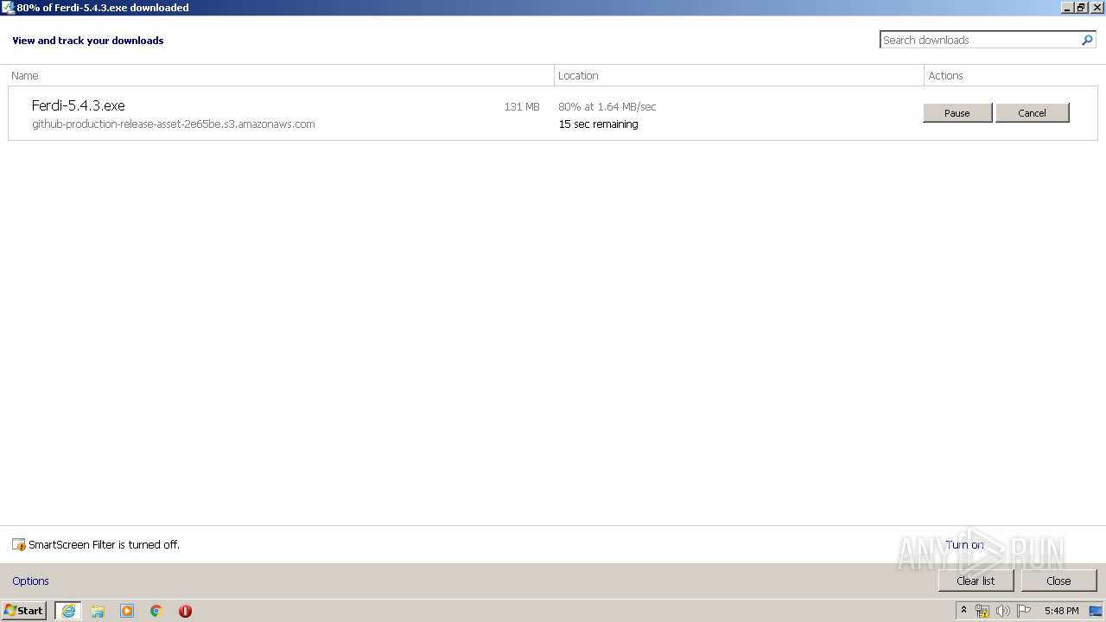The image size is (1106, 622).
Task: Minimize the downloads window
Action: click(x=1067, y=7)
